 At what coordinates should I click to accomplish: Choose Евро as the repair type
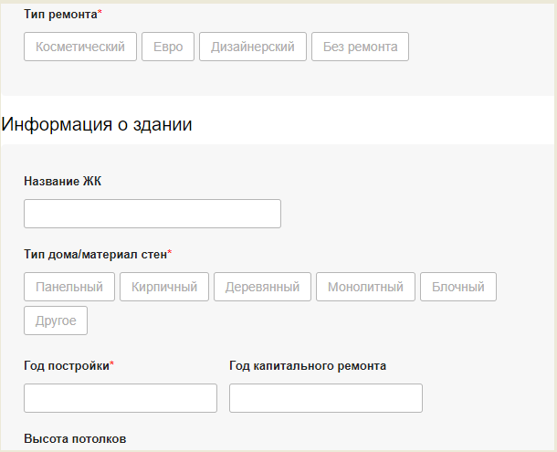[168, 47]
